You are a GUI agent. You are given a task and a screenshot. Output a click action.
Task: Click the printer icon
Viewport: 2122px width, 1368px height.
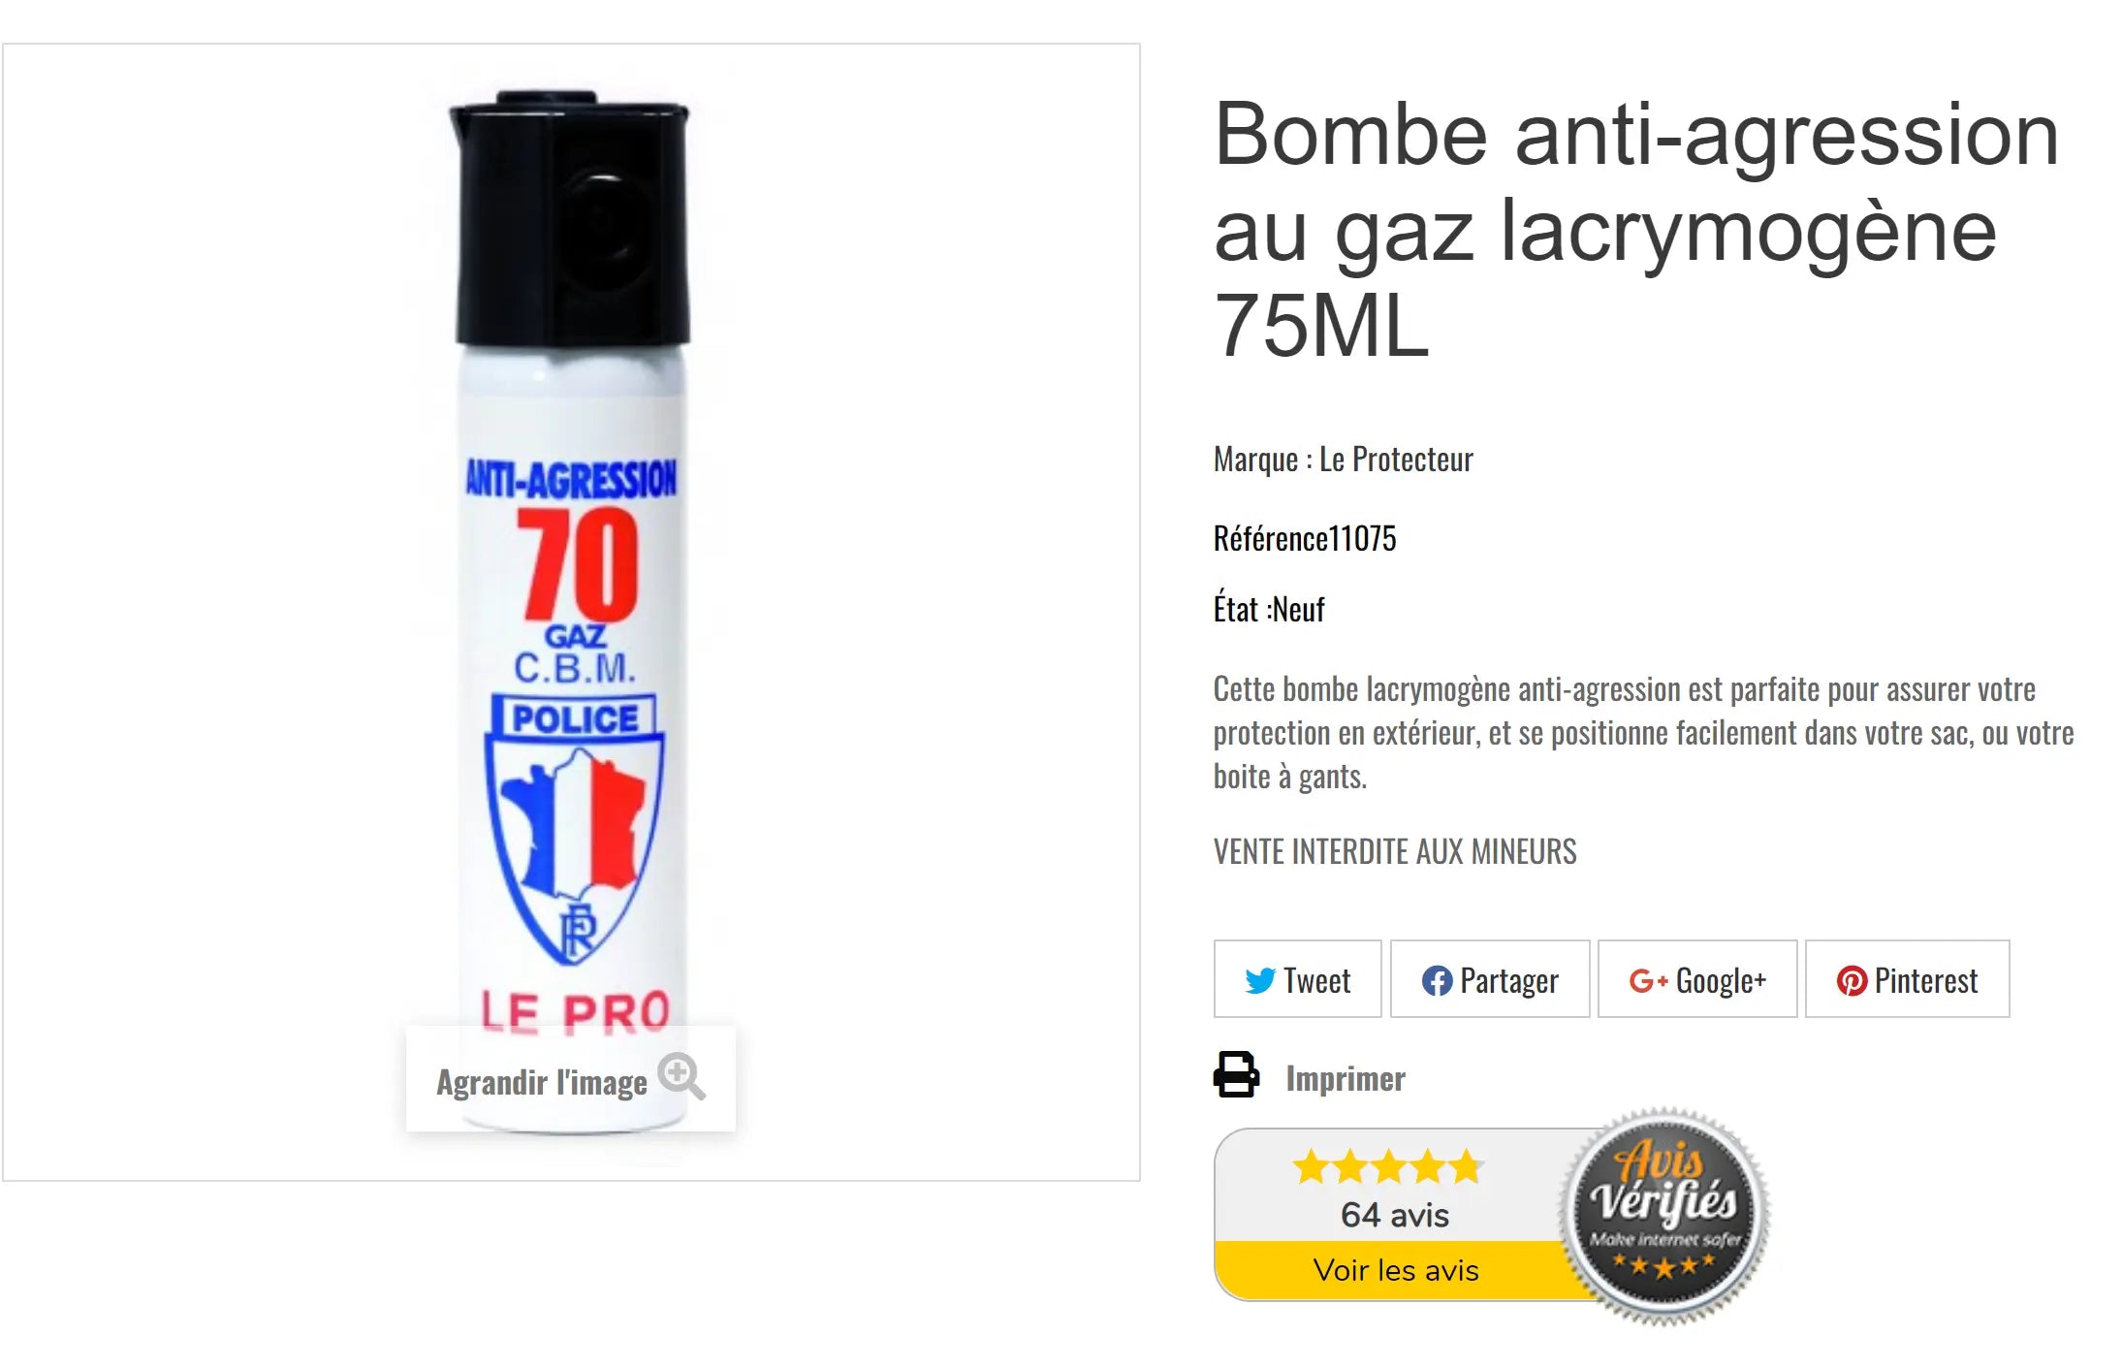1236,1074
